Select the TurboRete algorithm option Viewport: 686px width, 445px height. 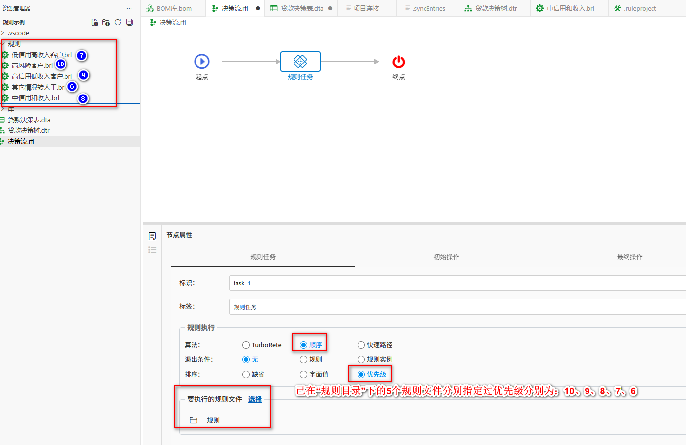pos(246,345)
